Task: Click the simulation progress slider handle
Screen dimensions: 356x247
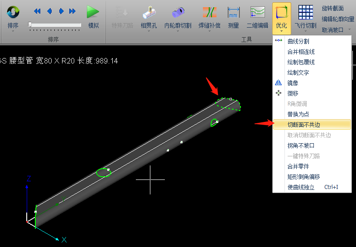Action: 30,25
